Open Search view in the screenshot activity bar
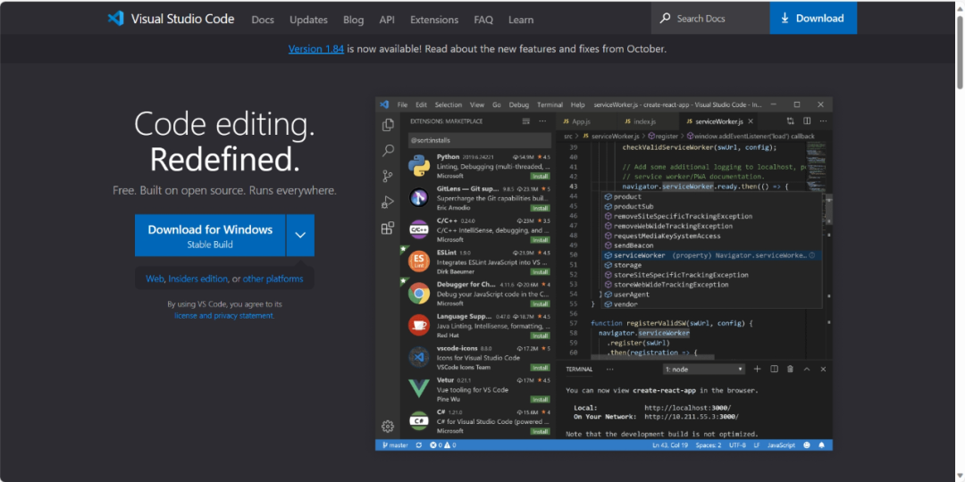 point(388,151)
